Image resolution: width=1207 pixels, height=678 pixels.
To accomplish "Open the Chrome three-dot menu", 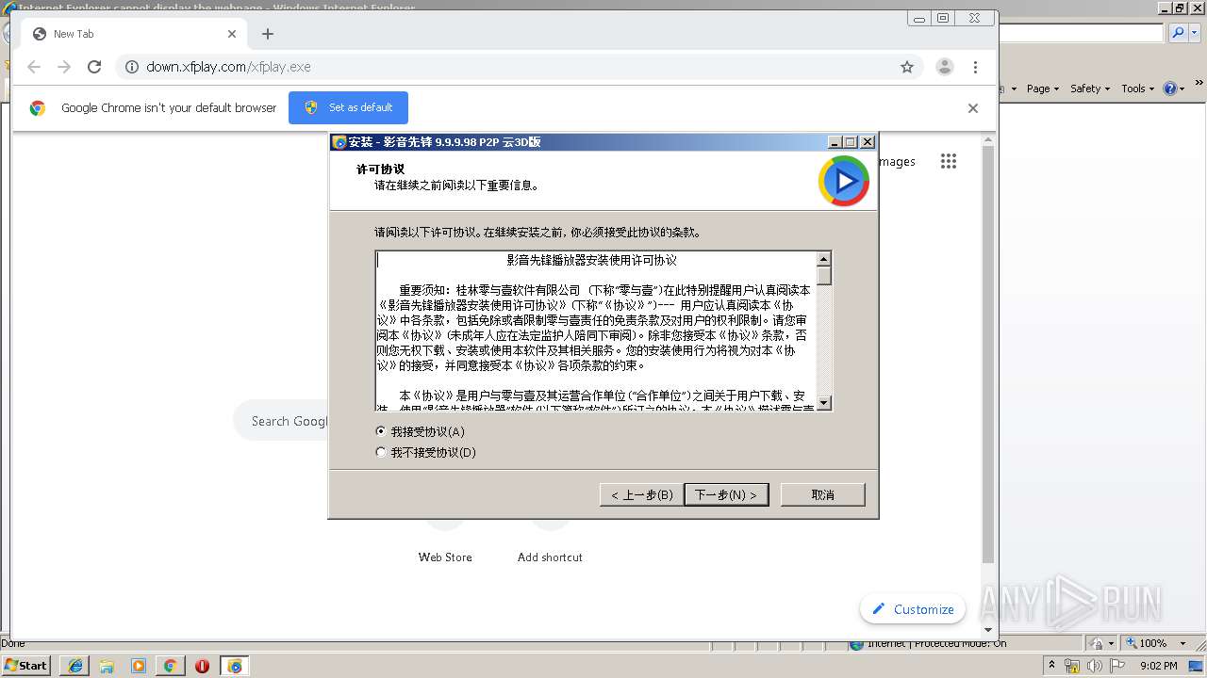I will coord(975,67).
